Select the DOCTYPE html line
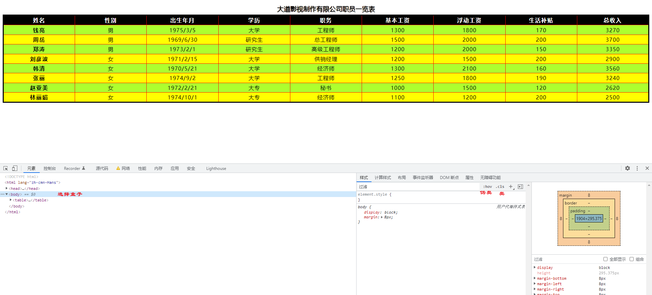Viewport: 652px width, 295px height. (x=21, y=177)
